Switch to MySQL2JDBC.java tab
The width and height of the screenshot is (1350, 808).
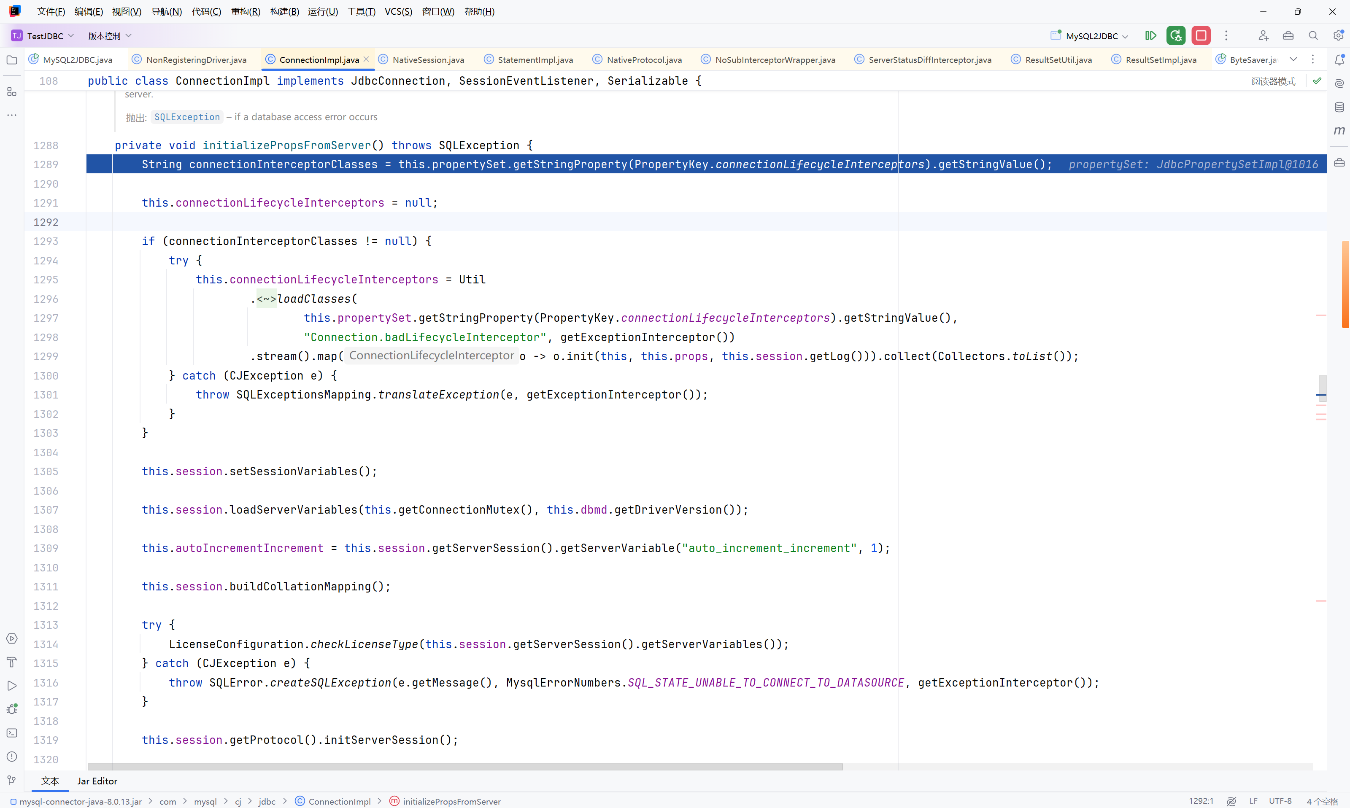point(70,59)
